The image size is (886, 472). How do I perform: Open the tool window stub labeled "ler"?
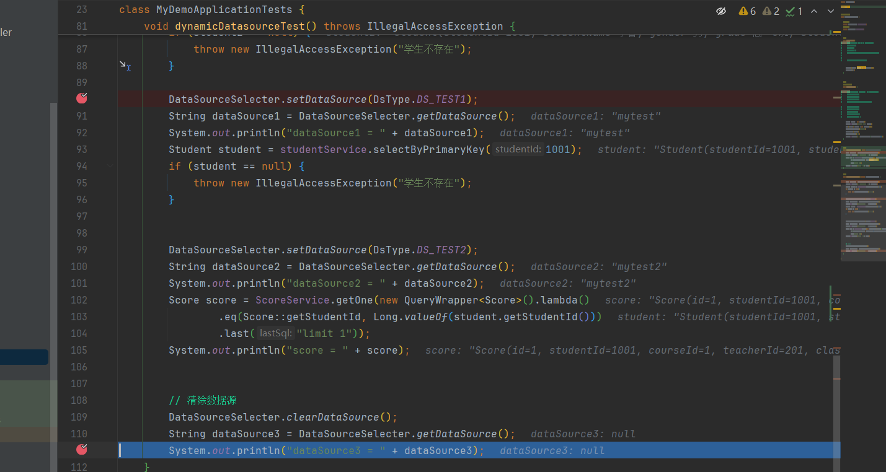(x=6, y=32)
